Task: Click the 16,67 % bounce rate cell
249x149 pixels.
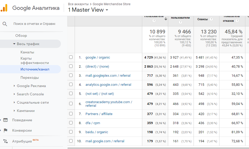Action: [237, 76]
